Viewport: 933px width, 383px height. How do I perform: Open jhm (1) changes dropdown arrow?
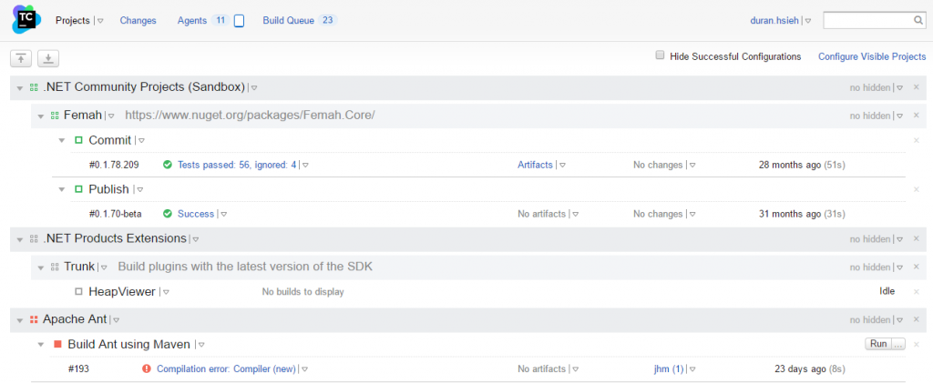692,369
